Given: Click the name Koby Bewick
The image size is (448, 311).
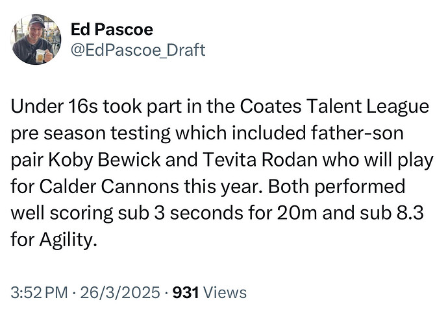Looking at the screenshot, I should pos(105,160).
